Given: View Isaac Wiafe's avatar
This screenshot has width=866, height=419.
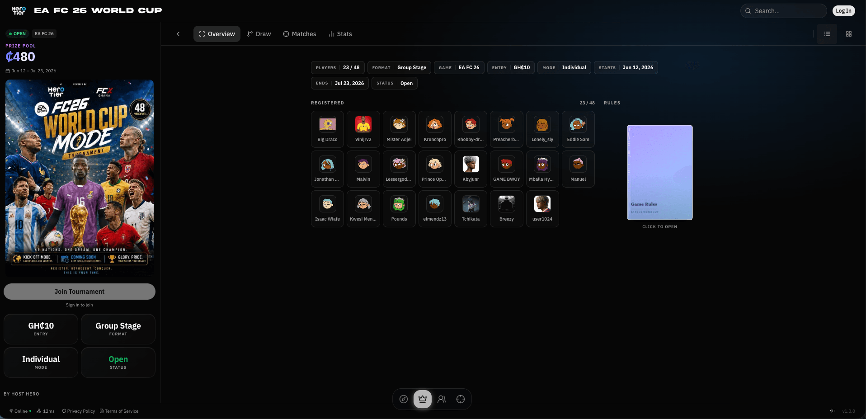Looking at the screenshot, I should click(x=327, y=204).
